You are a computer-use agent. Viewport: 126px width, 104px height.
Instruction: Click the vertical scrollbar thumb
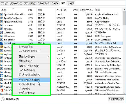click(x=124, y=18)
